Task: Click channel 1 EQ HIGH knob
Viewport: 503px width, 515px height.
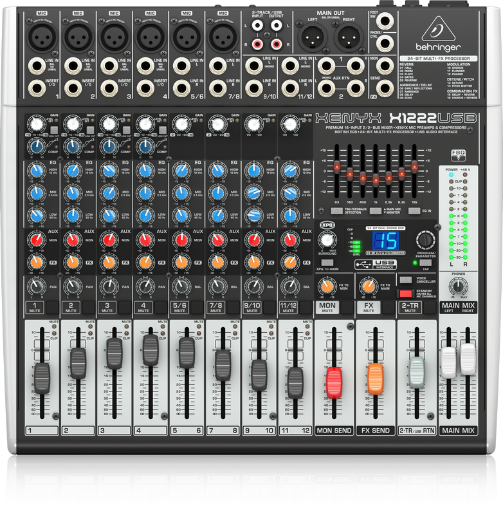Action: (36, 171)
